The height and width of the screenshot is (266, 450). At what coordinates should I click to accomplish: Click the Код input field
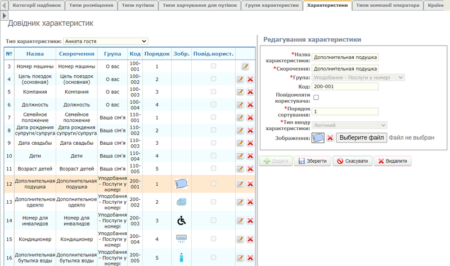click(345, 86)
